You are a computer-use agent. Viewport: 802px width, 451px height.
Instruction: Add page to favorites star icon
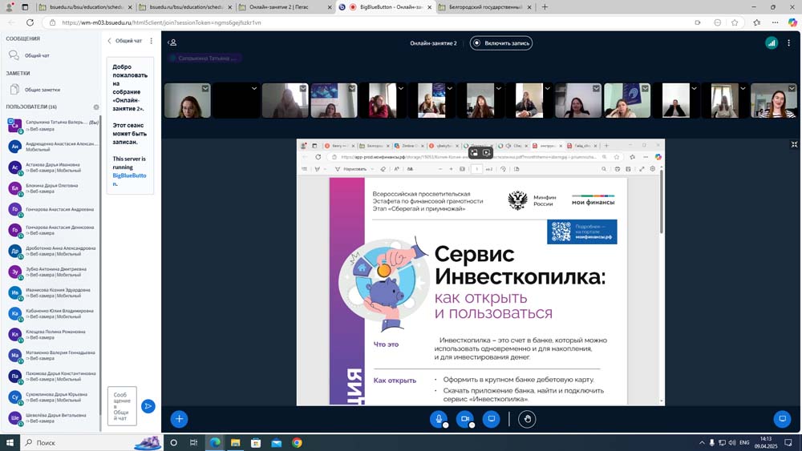tap(735, 22)
